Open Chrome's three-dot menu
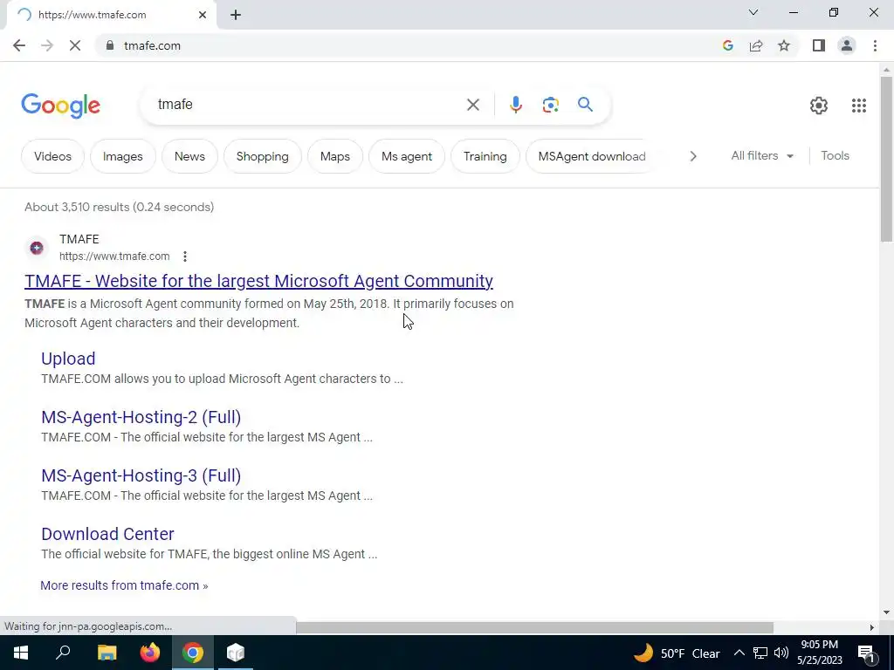This screenshot has height=670, width=894. coord(875,45)
